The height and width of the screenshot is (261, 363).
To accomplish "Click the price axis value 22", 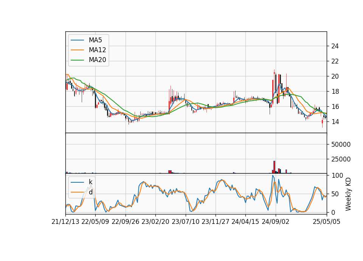I will click(x=335, y=61).
